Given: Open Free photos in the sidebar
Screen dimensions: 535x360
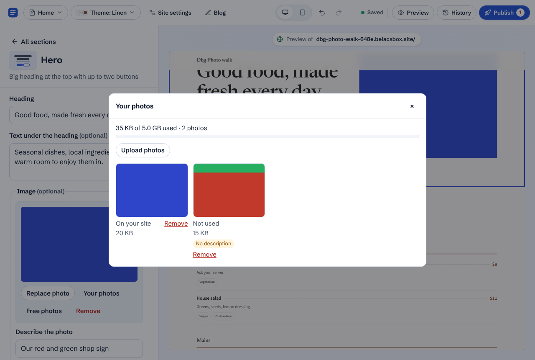Looking at the screenshot, I should coord(44,311).
